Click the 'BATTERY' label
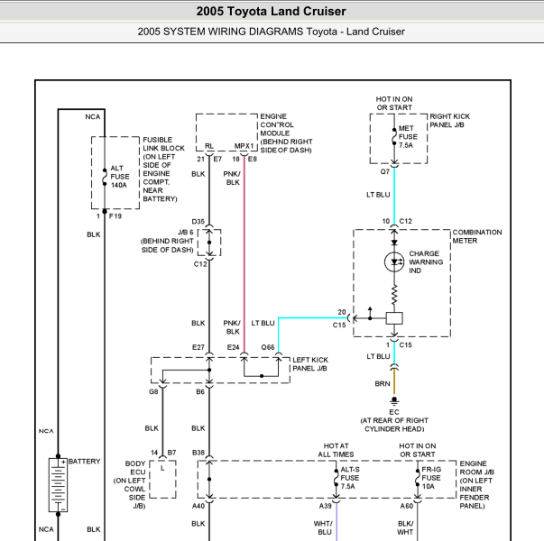Image resolution: width=544 pixels, height=541 pixels. pyautogui.click(x=84, y=462)
